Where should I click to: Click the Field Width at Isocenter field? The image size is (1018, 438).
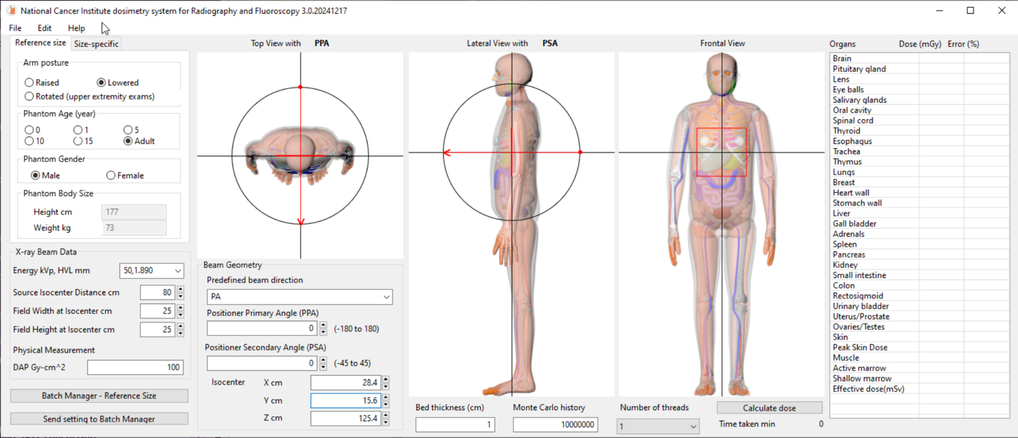point(158,311)
